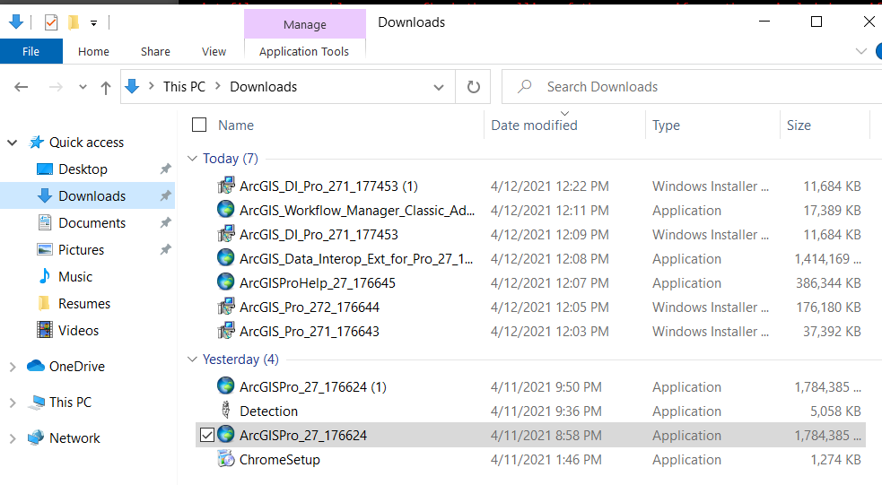Switch to the Home ribbon tab
The width and height of the screenshot is (882, 485).
pyautogui.click(x=93, y=52)
